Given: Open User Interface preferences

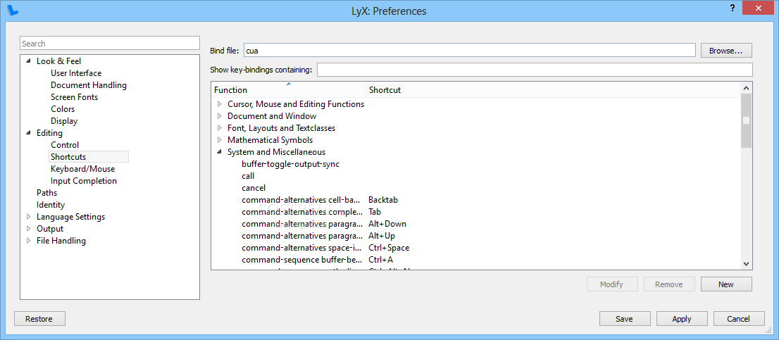Looking at the screenshot, I should click(x=76, y=73).
